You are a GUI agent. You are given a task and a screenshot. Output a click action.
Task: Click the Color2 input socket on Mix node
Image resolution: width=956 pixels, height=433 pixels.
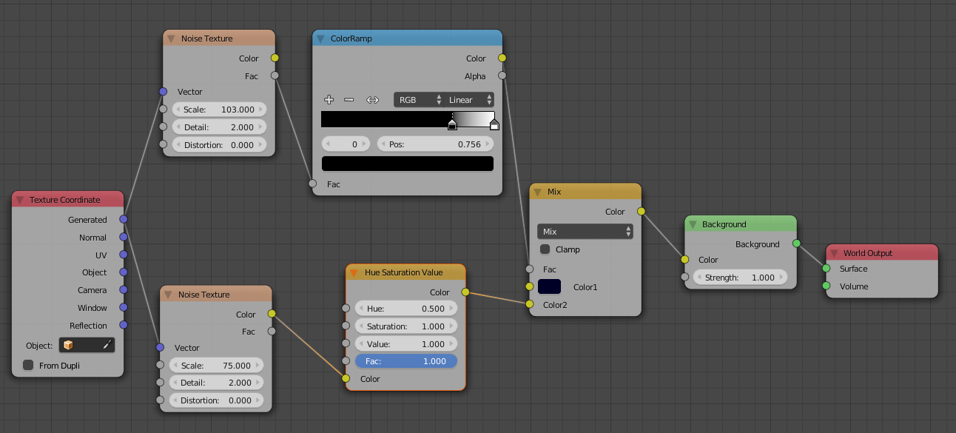pos(530,304)
